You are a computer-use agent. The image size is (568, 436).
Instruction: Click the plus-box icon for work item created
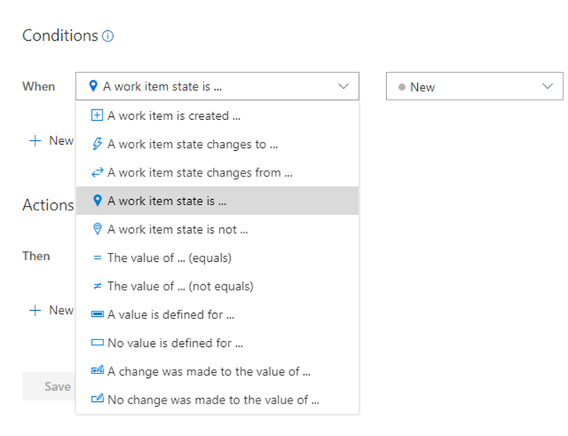[x=97, y=116]
